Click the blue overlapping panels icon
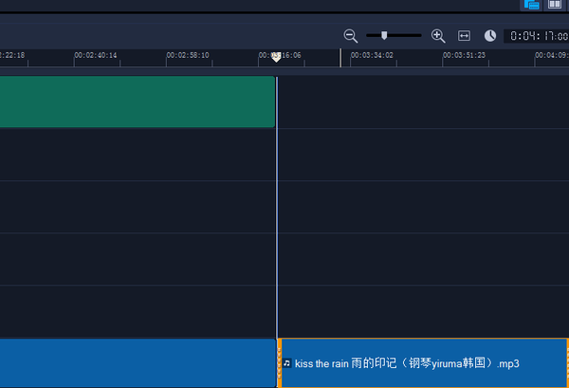Screen dimensions: 569x388 tap(531, 5)
